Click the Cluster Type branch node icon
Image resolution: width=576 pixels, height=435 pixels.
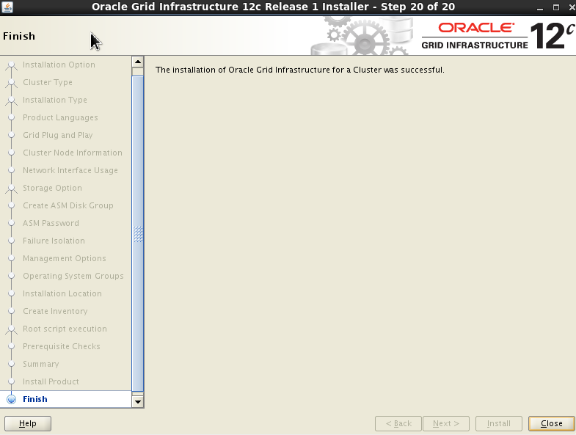pos(12,83)
